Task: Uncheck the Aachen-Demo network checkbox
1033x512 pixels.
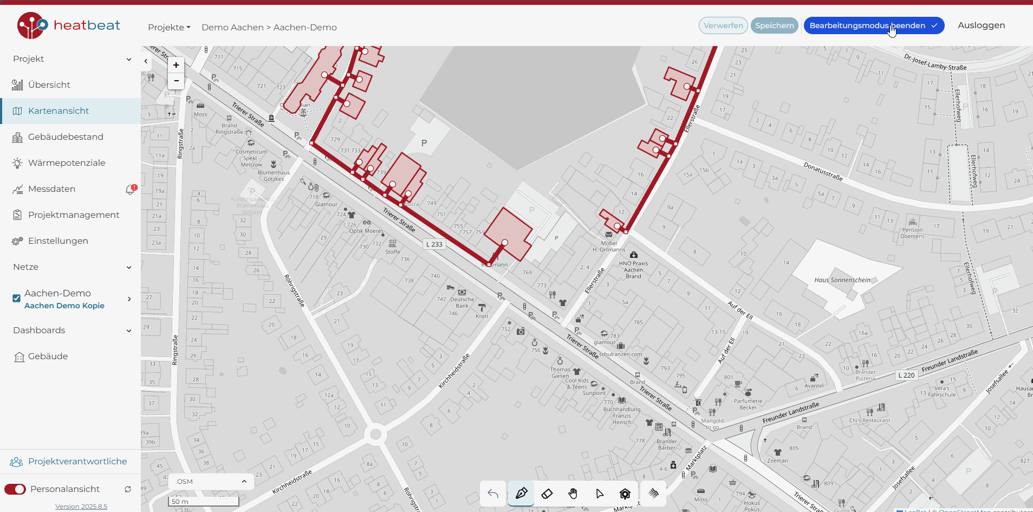Action: [17, 298]
